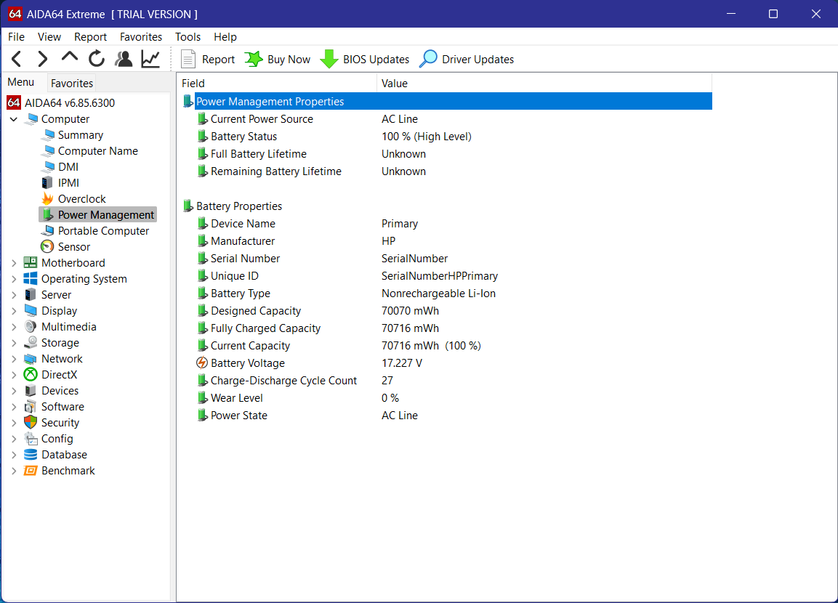Expand the Software node
838x603 pixels.
(14, 407)
